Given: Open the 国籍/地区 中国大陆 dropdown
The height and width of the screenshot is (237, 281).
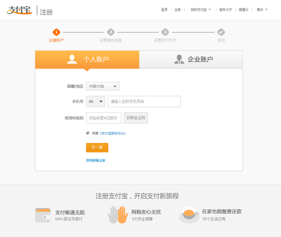Looking at the screenshot, I should pos(103,86).
